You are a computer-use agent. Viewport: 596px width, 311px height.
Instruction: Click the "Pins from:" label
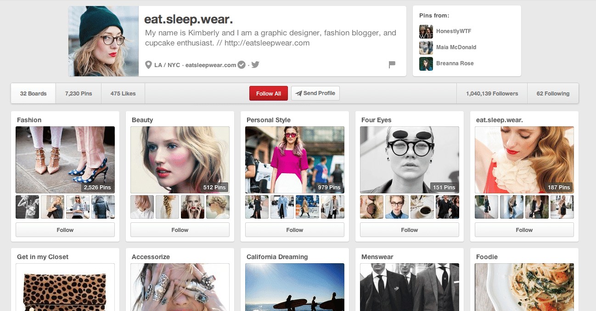coord(434,16)
